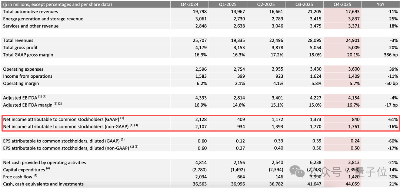Click Q3-2025 energy revenue value 3,415

pos(316,19)
